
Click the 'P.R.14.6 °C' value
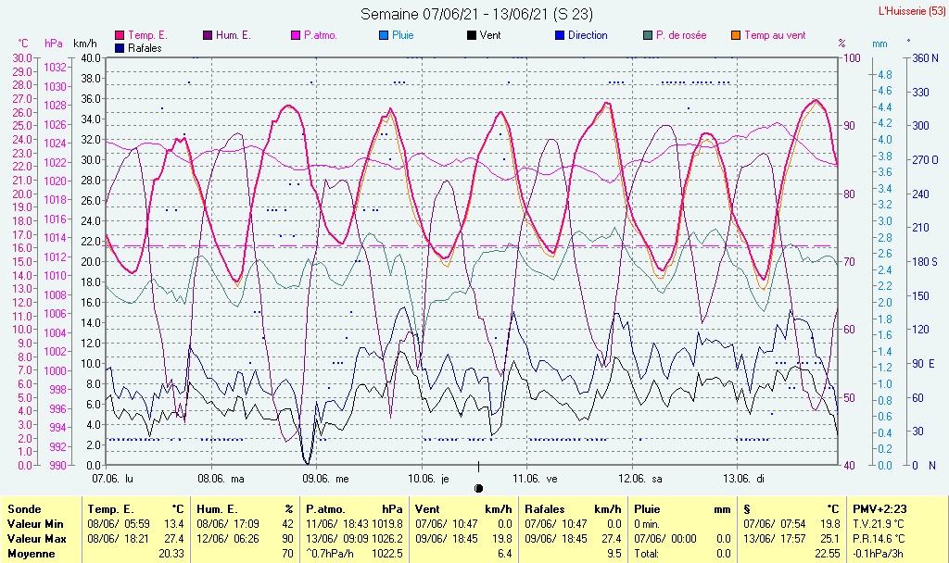tap(879, 538)
